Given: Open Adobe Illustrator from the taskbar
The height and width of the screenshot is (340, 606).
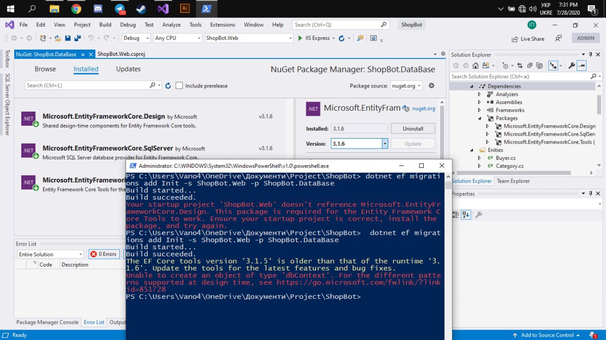Looking at the screenshot, I should coord(185,9).
